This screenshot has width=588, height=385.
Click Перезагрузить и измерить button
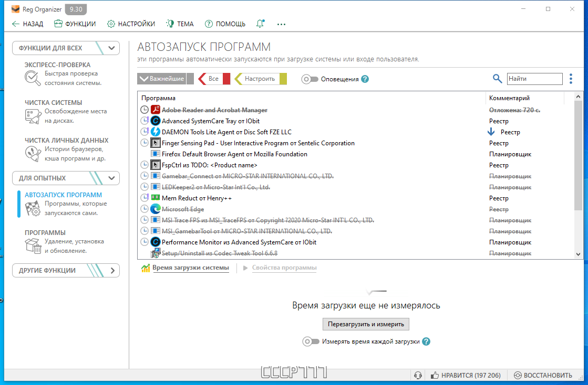coord(366,324)
